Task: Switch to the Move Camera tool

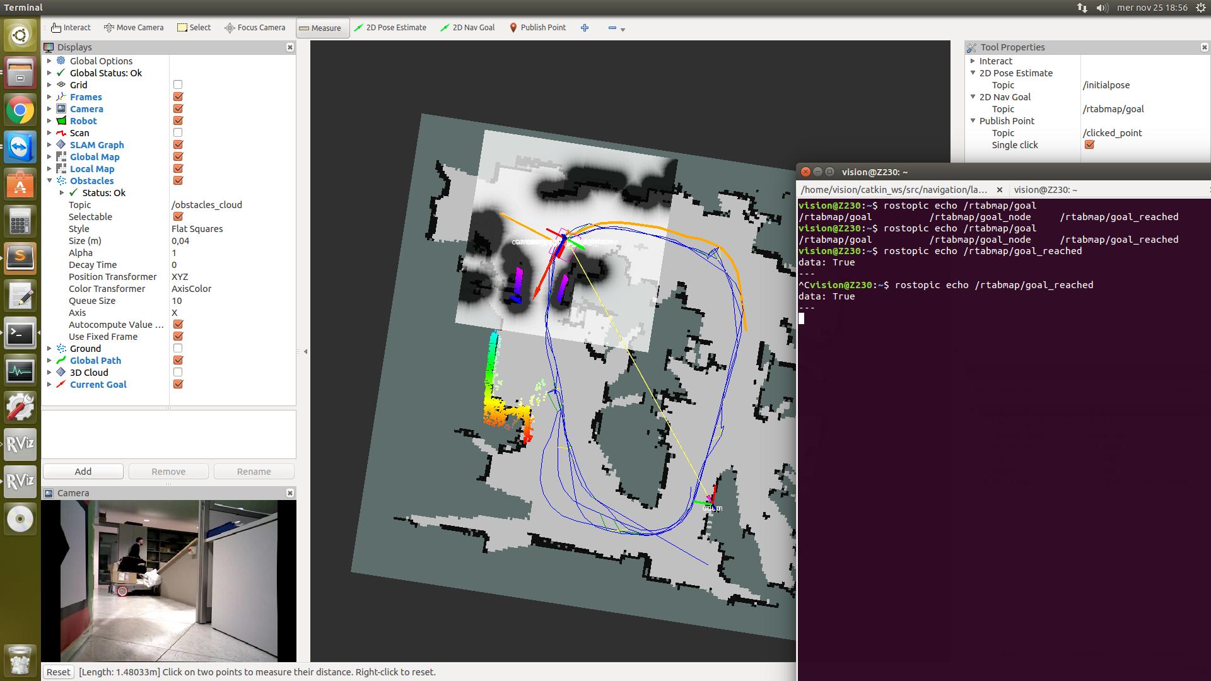Action: (134, 28)
